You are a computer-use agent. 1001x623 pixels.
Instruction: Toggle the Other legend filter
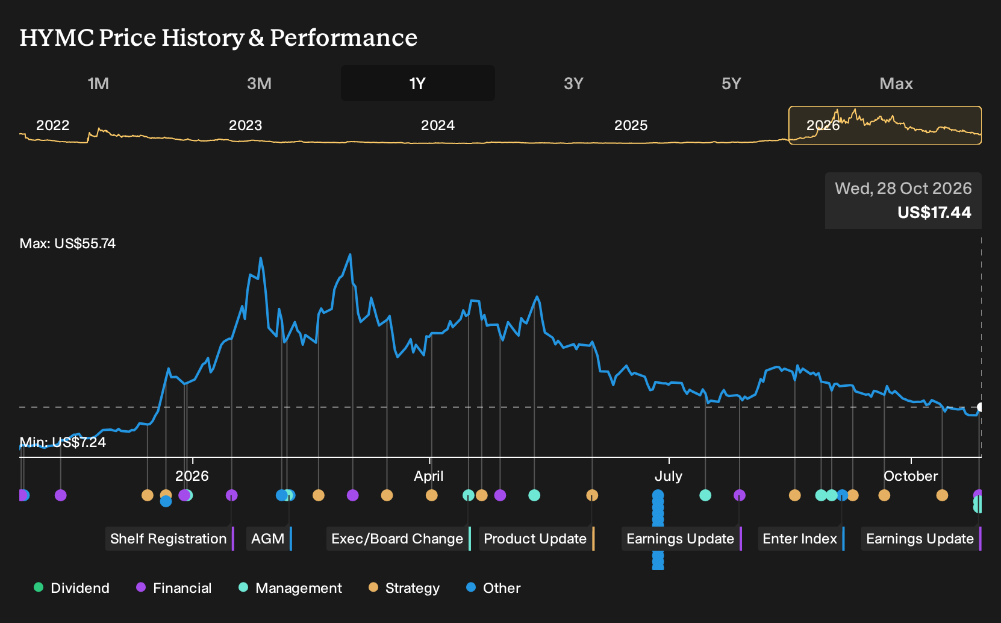click(x=493, y=588)
